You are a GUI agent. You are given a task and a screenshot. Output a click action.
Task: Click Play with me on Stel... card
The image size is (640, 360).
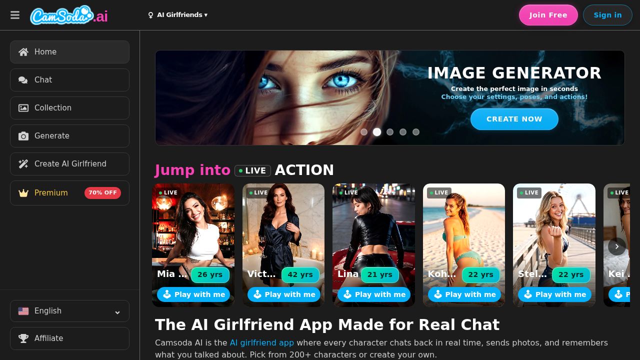click(x=554, y=294)
